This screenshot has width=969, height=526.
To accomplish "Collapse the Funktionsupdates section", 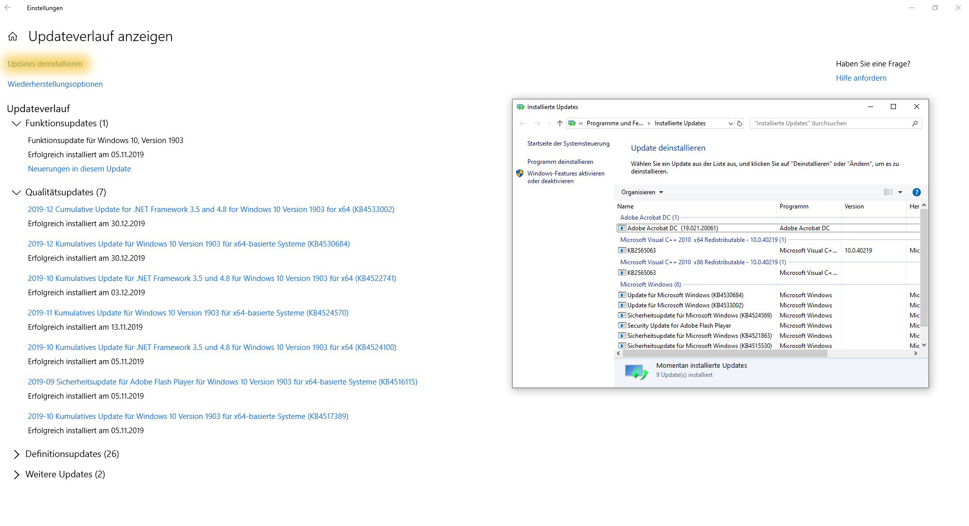I will click(x=16, y=123).
